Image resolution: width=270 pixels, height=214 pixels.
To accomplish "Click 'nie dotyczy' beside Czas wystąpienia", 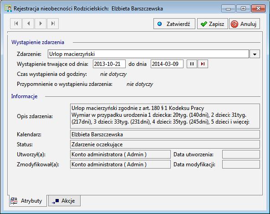I will tap(113, 74).
